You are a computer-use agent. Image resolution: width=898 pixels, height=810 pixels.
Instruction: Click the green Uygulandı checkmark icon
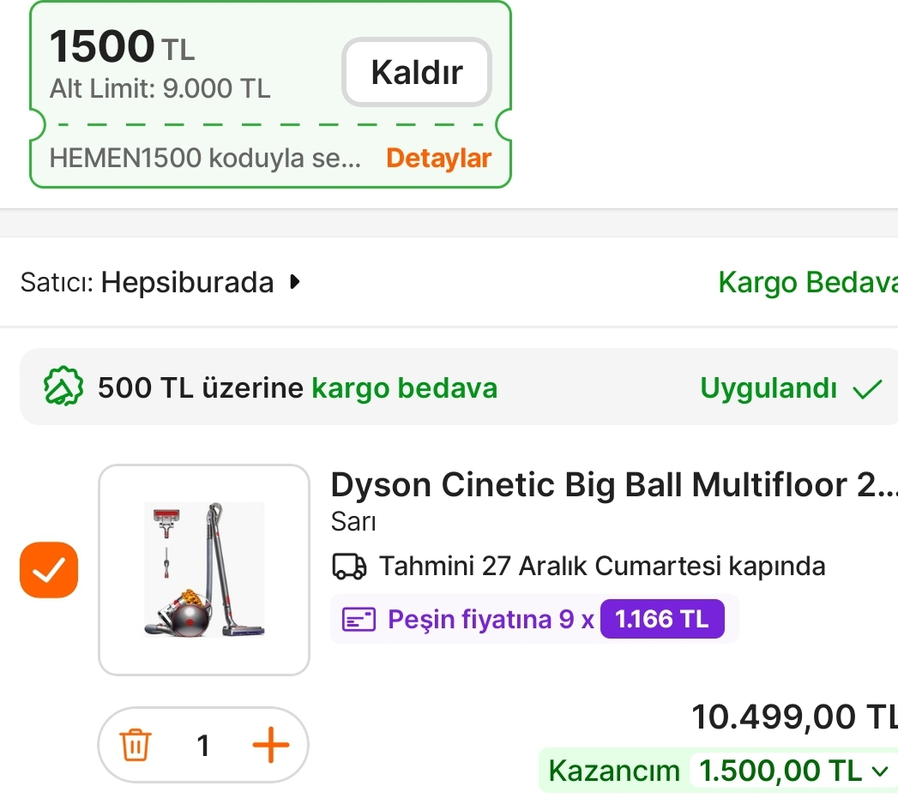[x=867, y=389]
